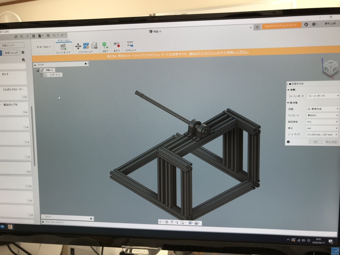Open the File document icon menu
The height and width of the screenshot is (255, 340).
click(x=40, y=36)
